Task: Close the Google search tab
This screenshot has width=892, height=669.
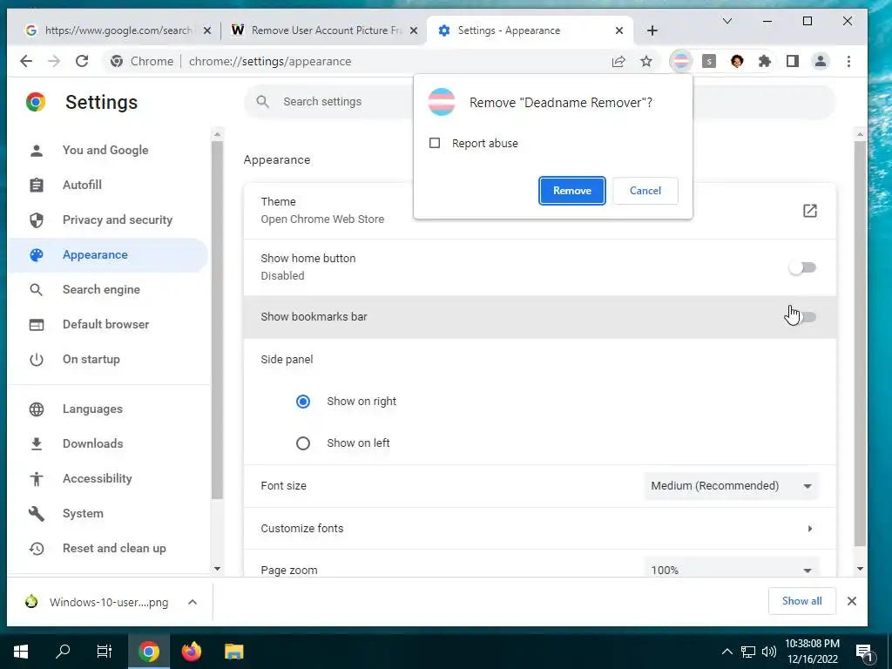Action: click(x=207, y=30)
